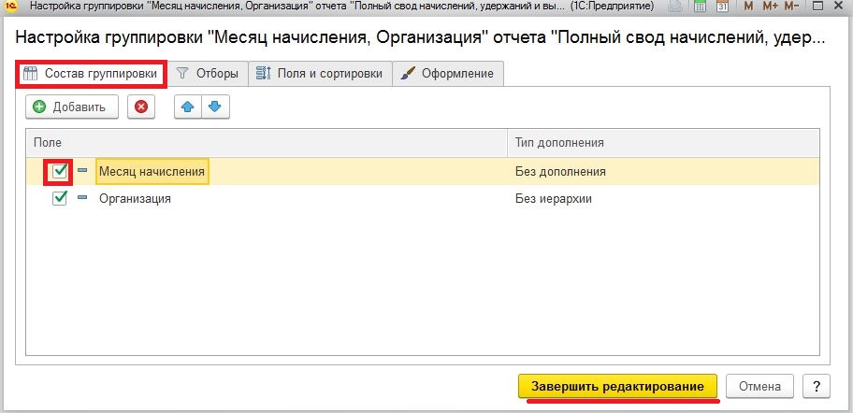Viewport: 853px width, 413px height.
Task: Delete selected field with red X button
Action: [x=141, y=107]
